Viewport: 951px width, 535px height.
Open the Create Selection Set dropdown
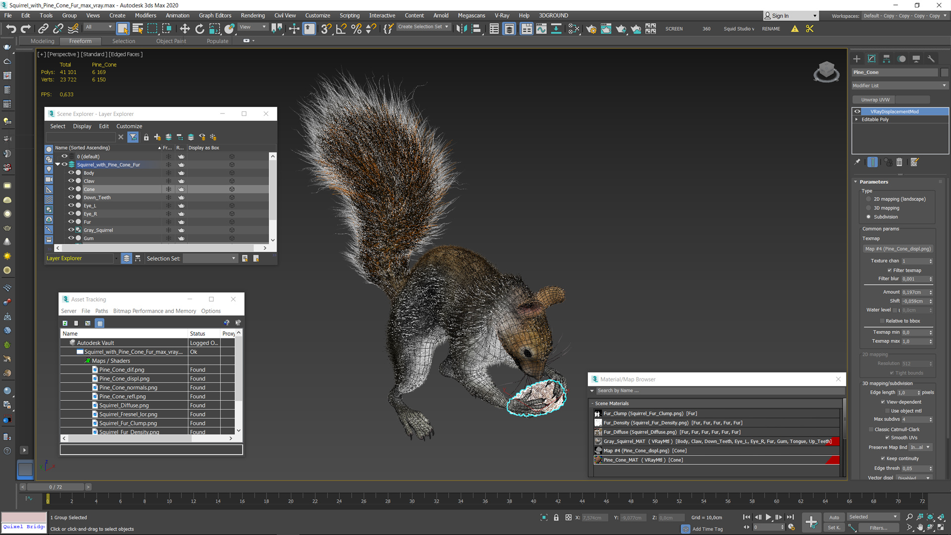pos(423,27)
